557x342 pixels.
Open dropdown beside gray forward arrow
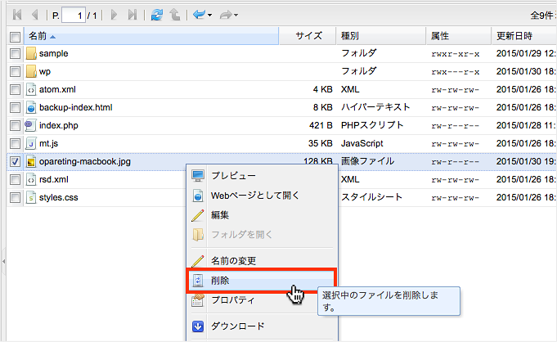(236, 16)
